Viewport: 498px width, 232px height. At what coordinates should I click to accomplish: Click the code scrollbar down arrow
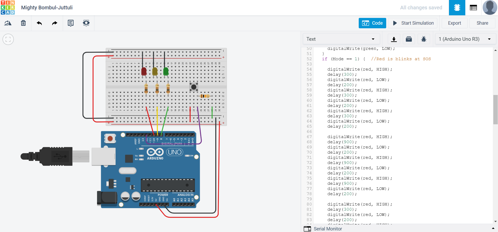tap(495, 221)
